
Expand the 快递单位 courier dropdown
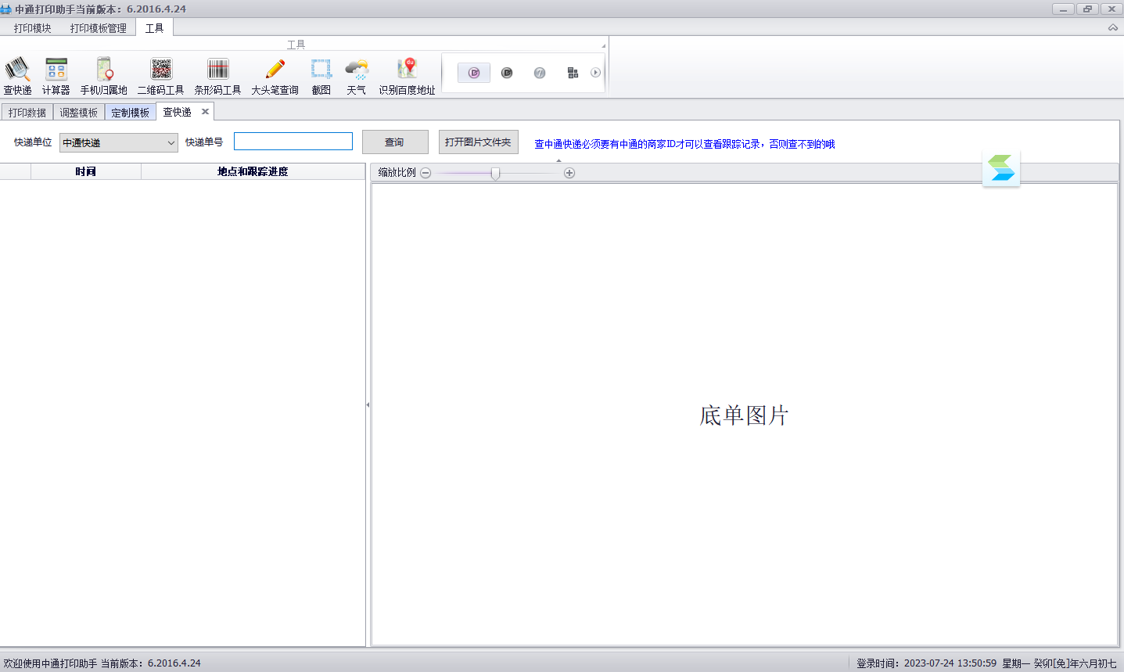(171, 143)
